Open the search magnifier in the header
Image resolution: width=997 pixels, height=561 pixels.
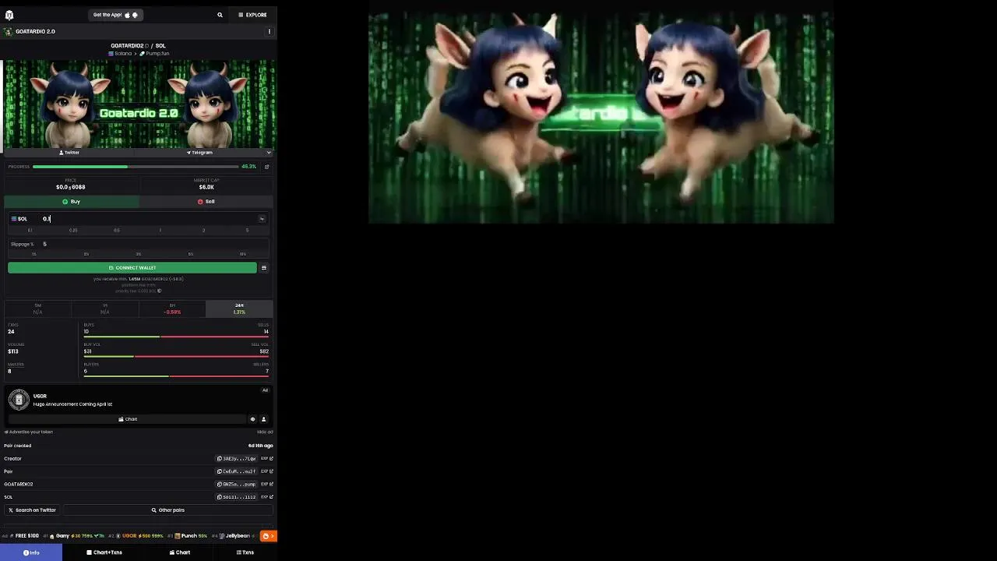coord(220,15)
